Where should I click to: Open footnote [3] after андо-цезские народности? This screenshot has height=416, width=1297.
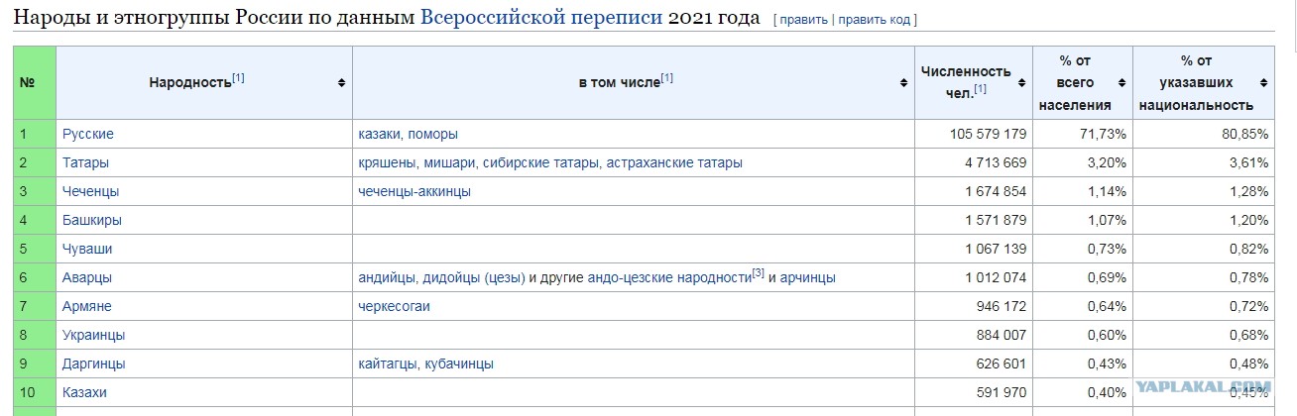pyautogui.click(x=758, y=272)
